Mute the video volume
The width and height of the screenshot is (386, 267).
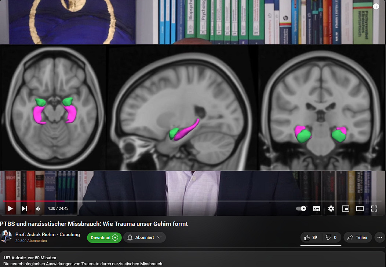pos(38,208)
